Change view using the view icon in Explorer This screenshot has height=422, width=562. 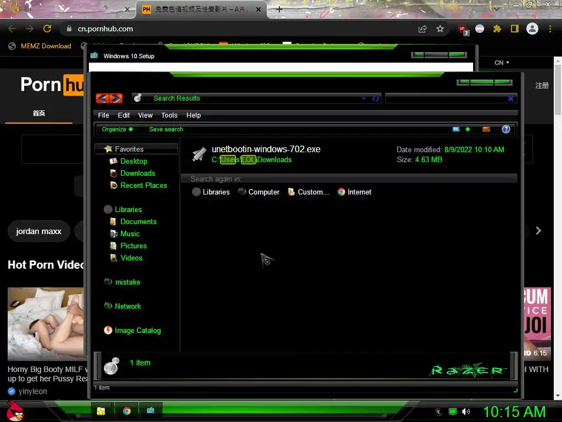click(x=456, y=129)
